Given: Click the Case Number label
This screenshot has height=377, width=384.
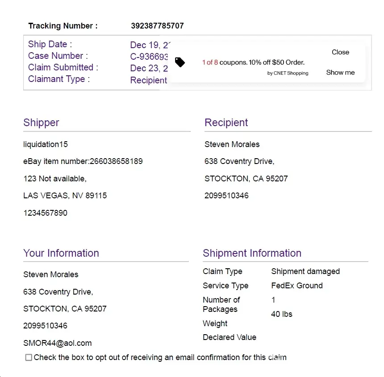Looking at the screenshot, I should [x=58, y=56].
